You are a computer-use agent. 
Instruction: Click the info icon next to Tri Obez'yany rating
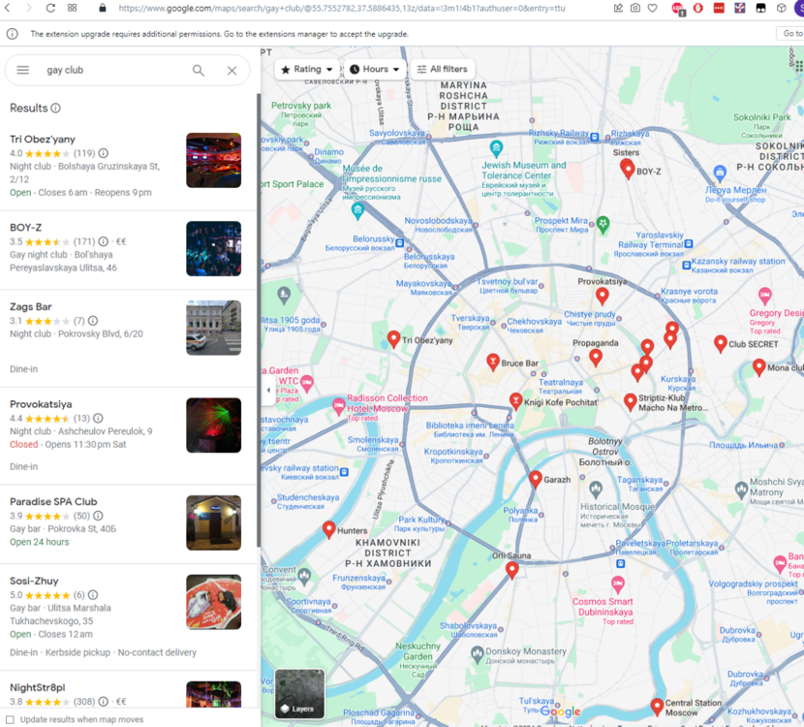(103, 153)
